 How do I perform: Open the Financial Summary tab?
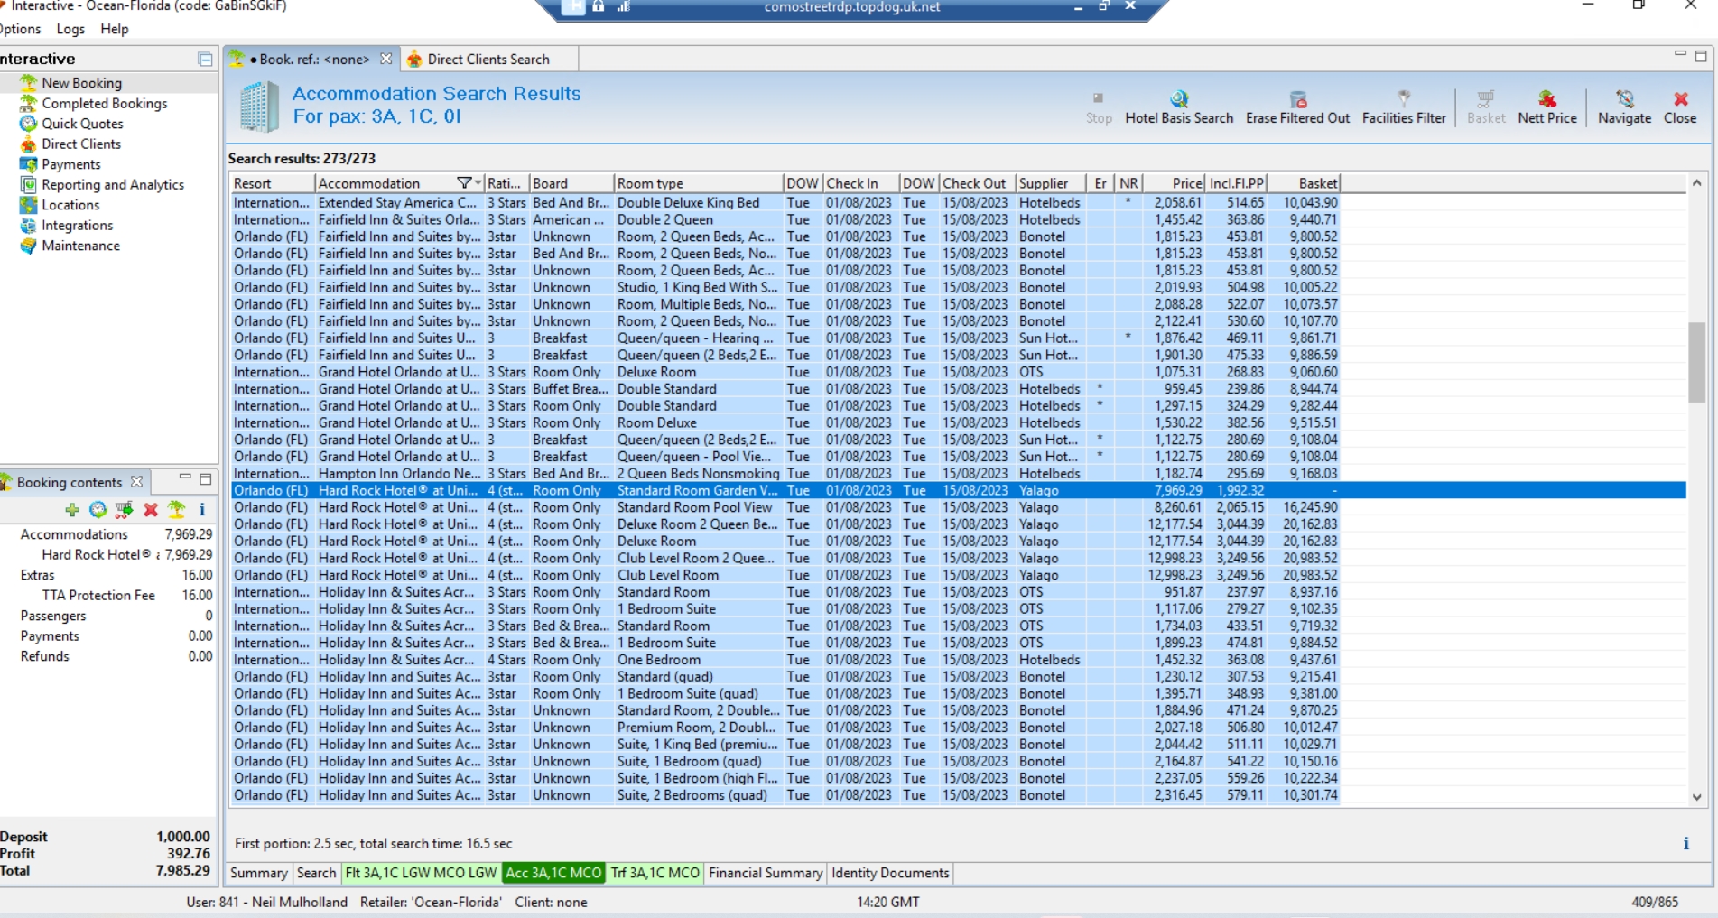766,873
